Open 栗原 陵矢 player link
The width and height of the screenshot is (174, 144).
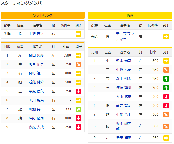(36, 91)
